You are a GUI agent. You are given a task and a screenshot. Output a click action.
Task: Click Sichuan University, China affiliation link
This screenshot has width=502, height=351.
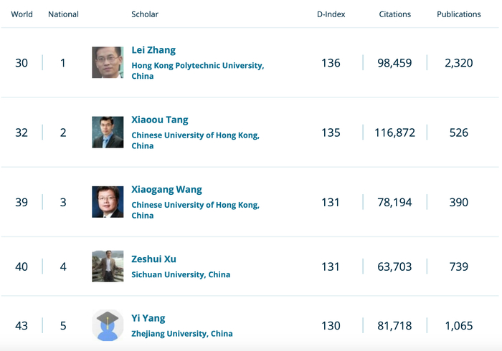pyautogui.click(x=181, y=274)
